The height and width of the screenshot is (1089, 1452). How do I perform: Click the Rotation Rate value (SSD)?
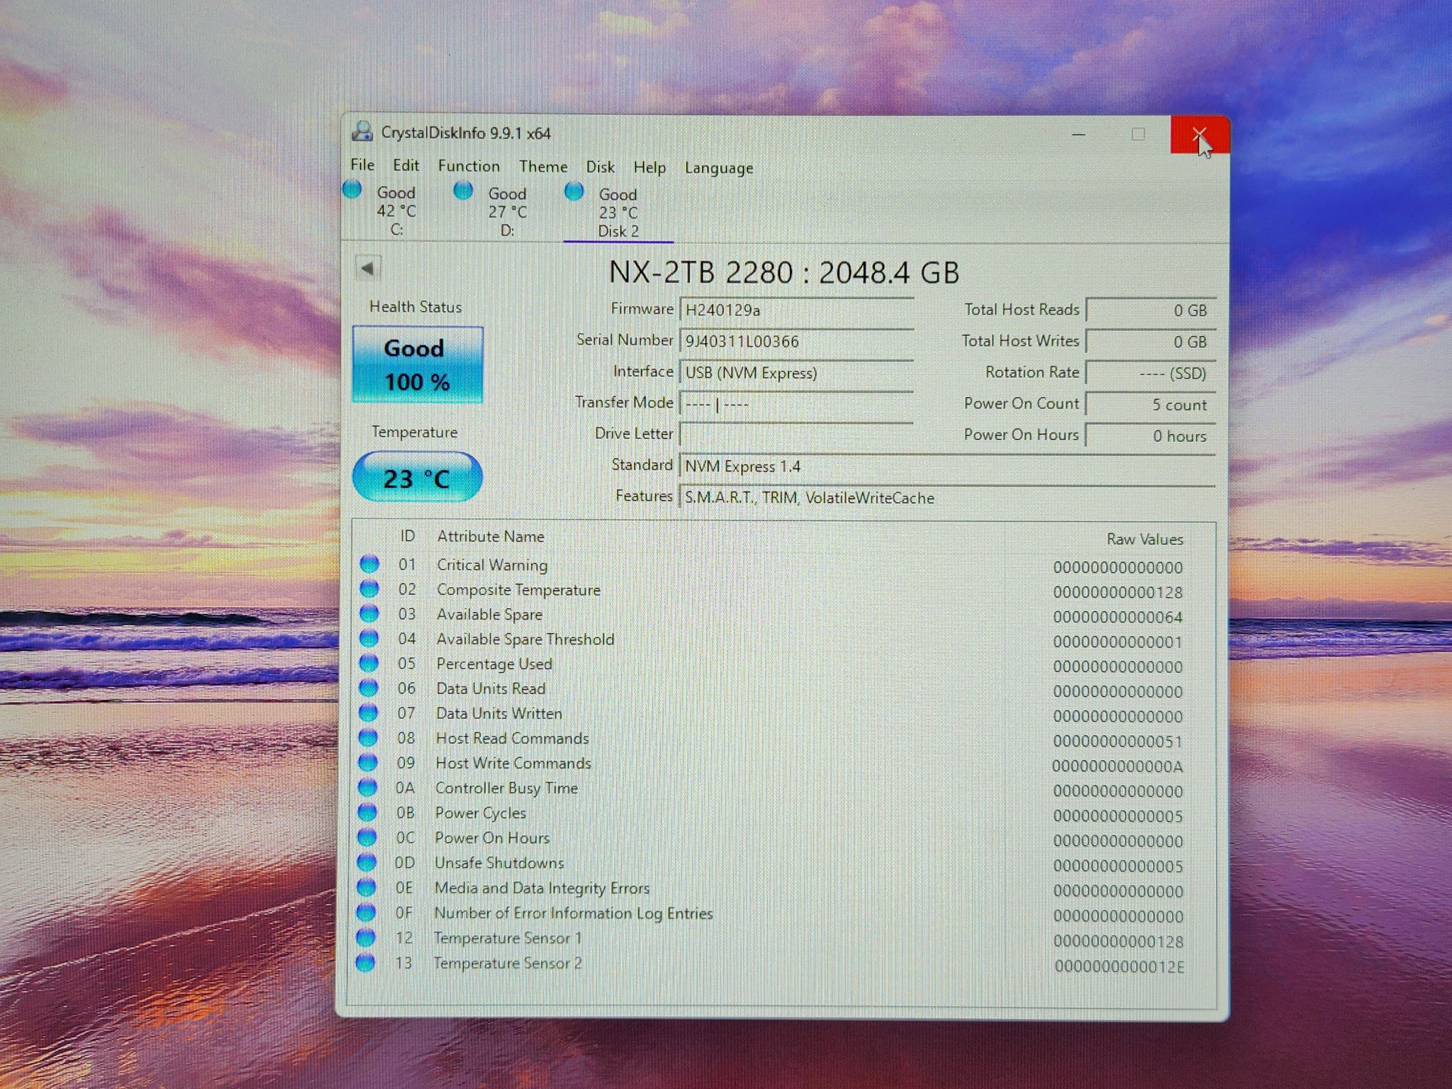pos(1151,373)
